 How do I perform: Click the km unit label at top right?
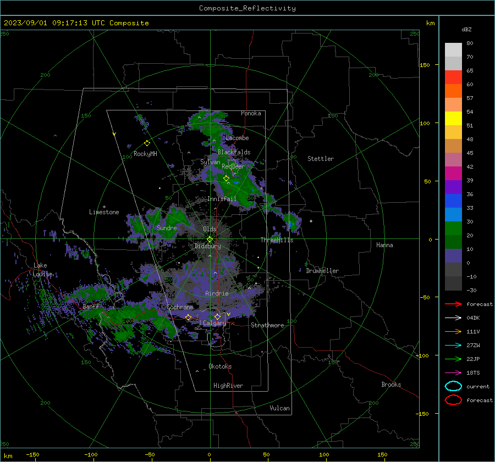point(431,23)
